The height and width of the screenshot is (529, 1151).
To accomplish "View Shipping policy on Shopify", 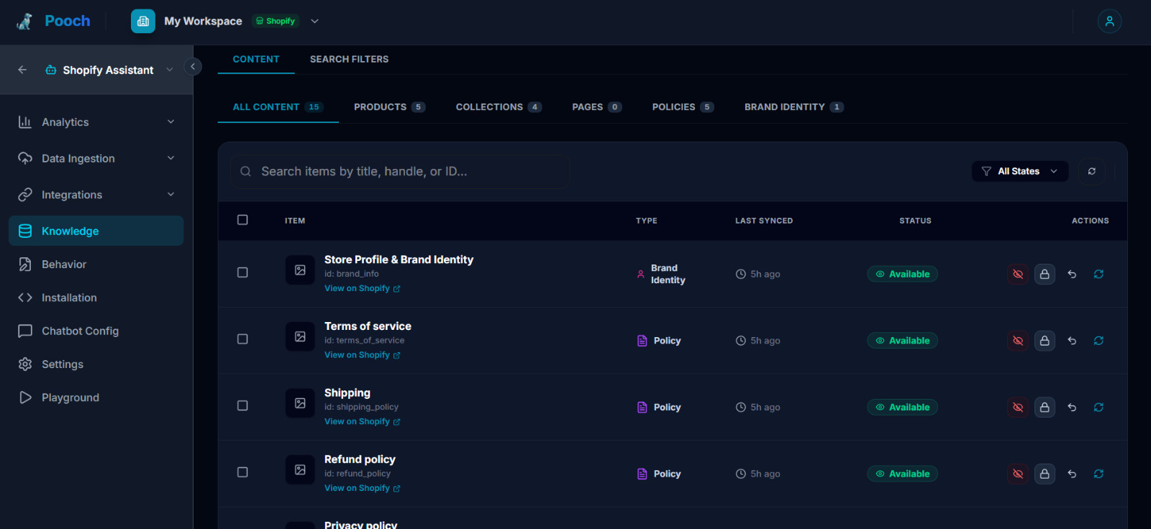I will point(362,421).
